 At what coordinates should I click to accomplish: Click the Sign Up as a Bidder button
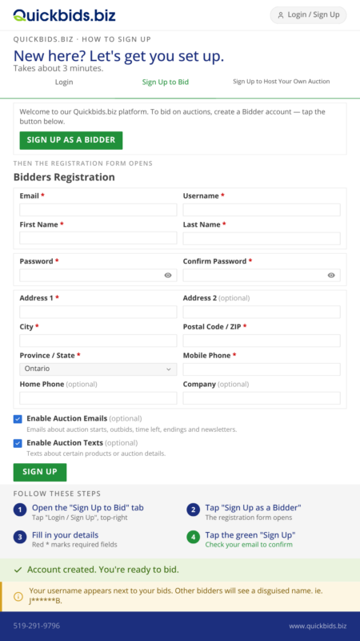[x=71, y=140]
